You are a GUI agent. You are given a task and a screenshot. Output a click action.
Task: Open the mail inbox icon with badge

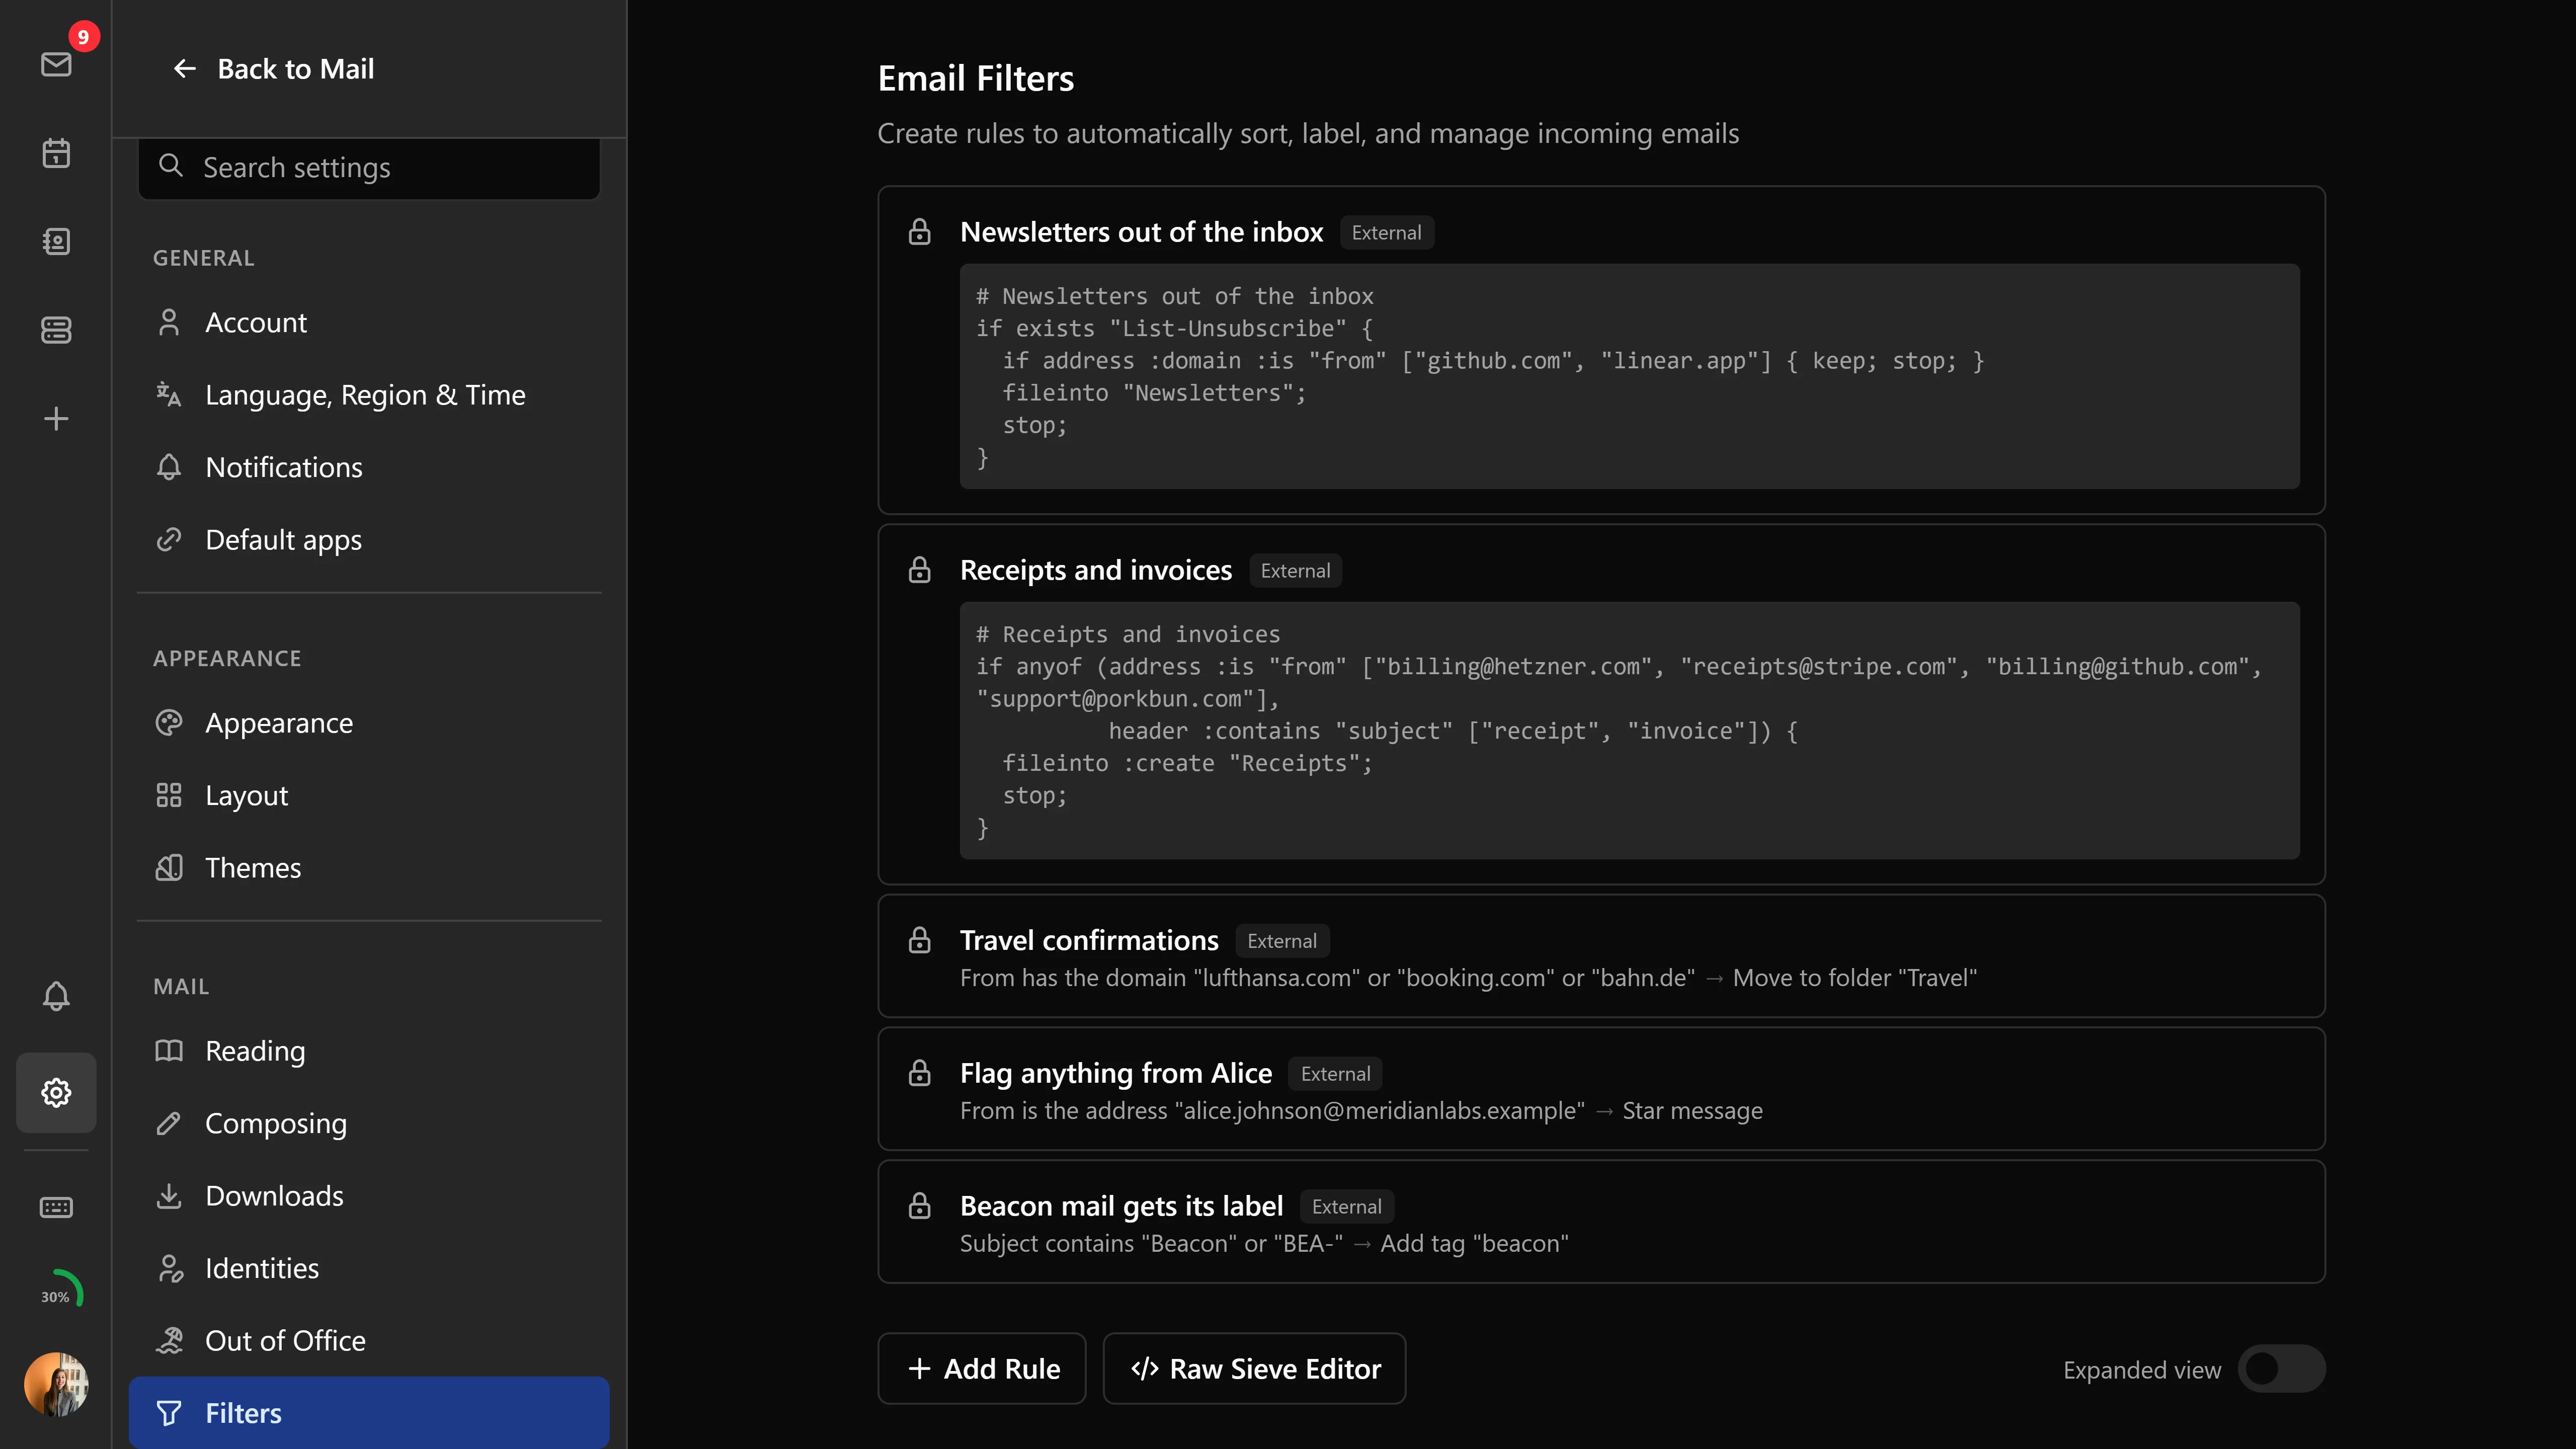56,65
